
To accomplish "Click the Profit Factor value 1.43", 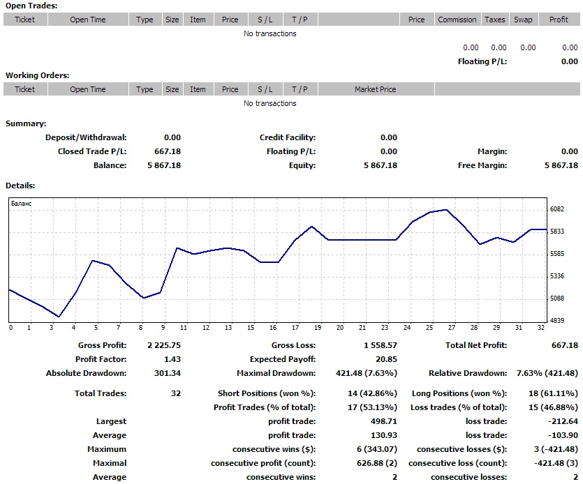I will pyautogui.click(x=172, y=359).
